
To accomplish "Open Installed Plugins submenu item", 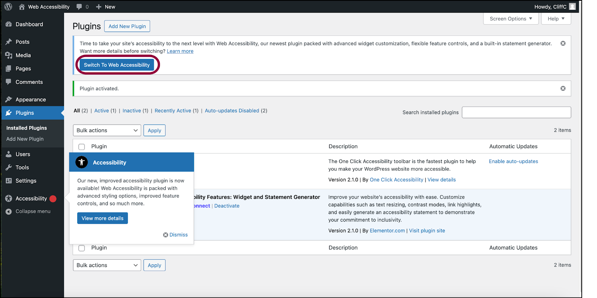I will point(26,128).
